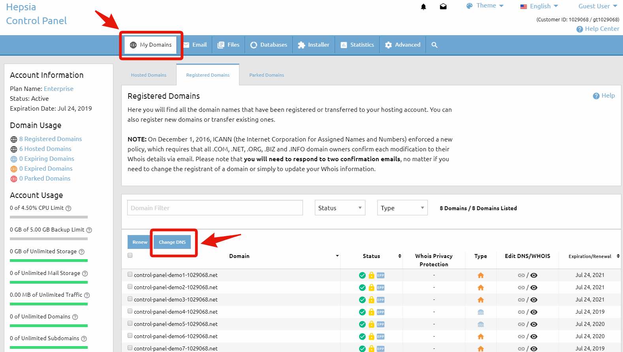Image resolution: width=623 pixels, height=352 pixels.
Task: Expand the Type filter dropdown
Action: coord(402,208)
